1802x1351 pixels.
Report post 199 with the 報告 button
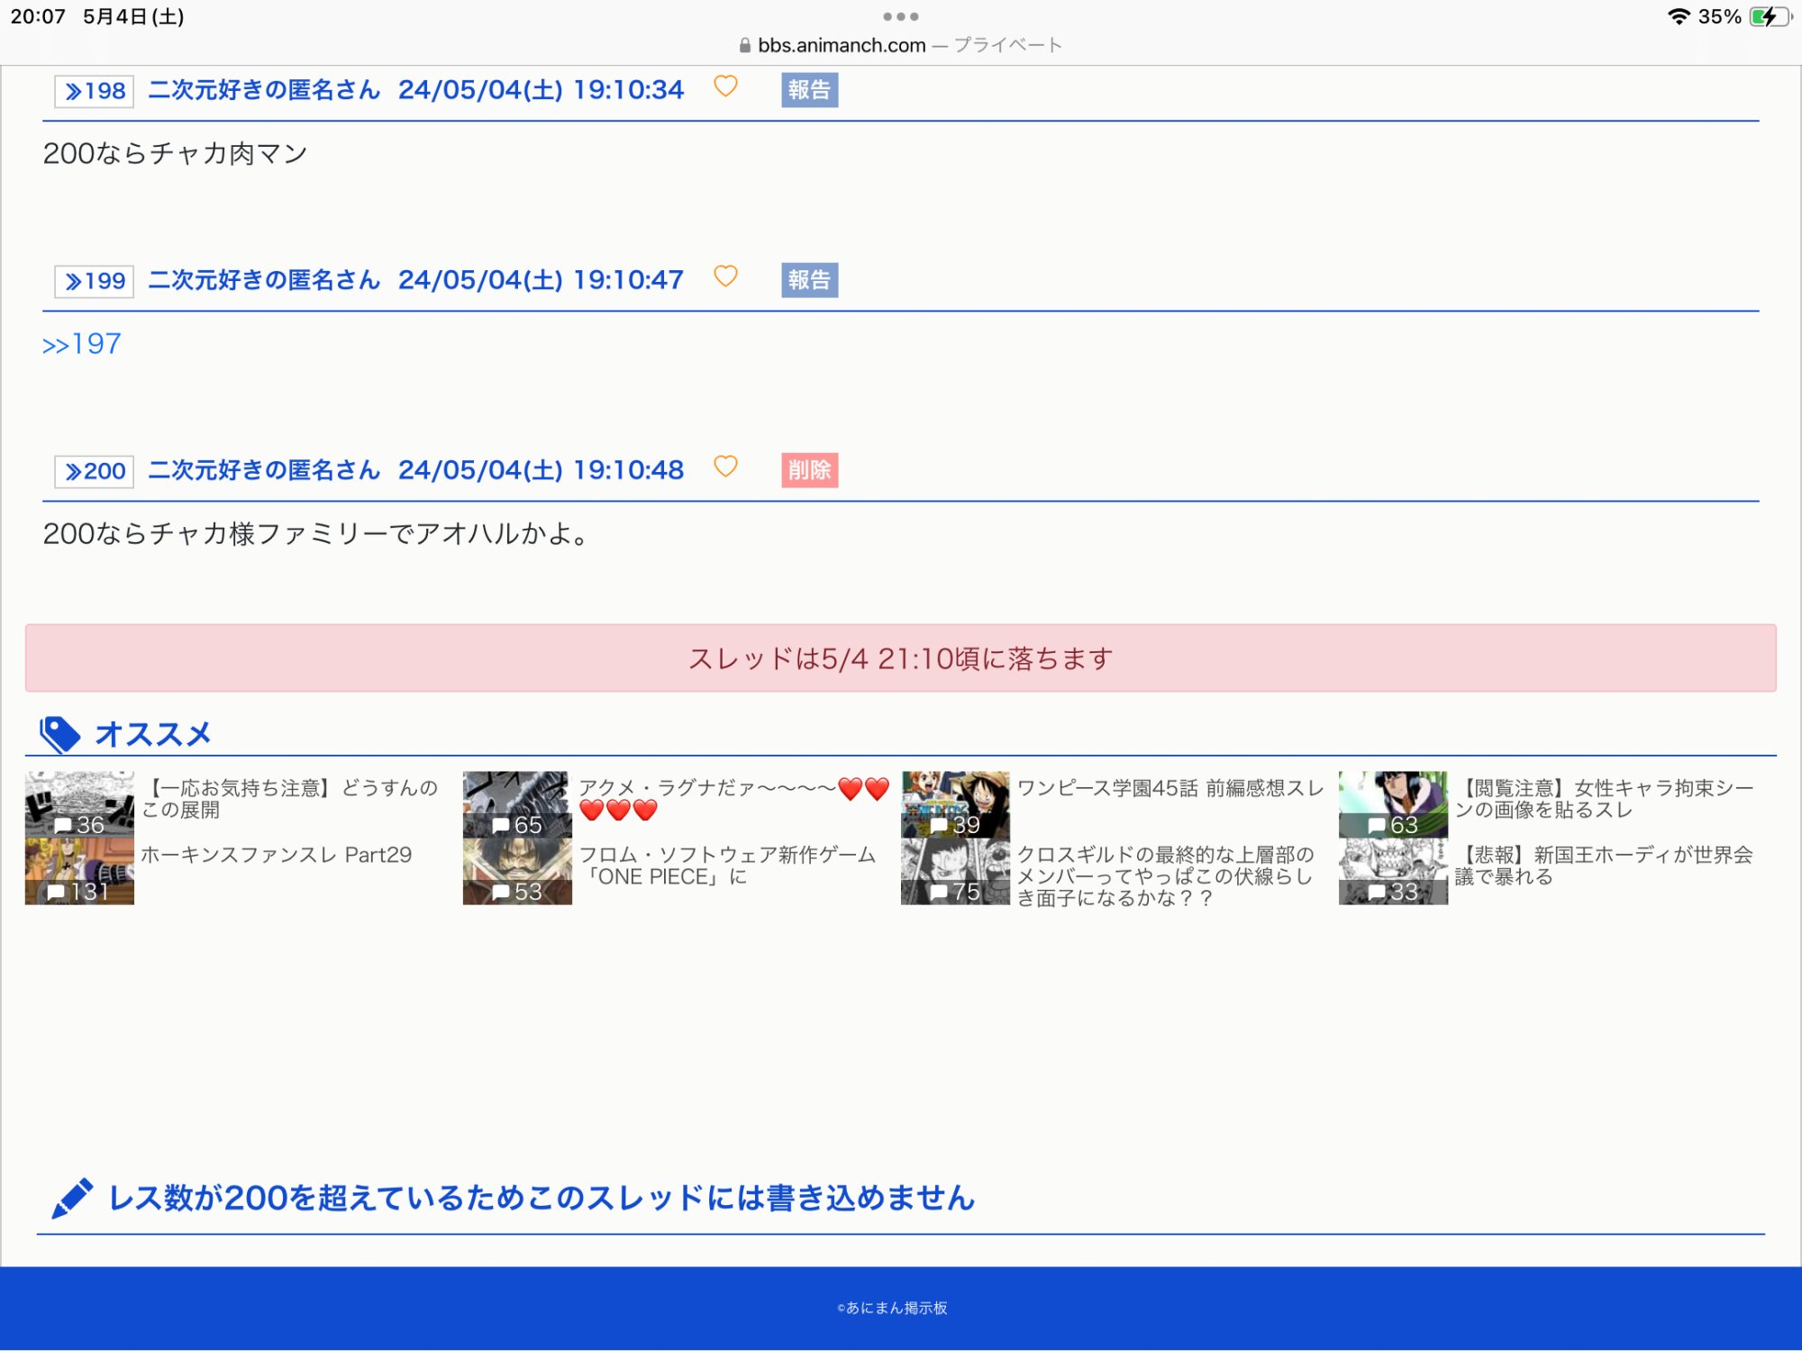(x=809, y=280)
